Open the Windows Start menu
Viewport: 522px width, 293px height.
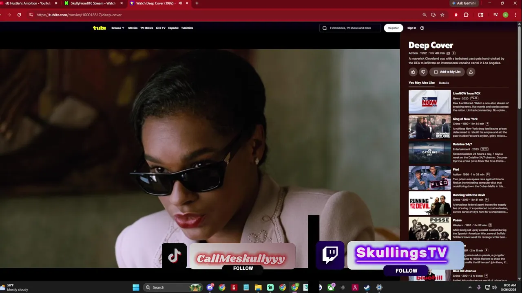coord(136,287)
